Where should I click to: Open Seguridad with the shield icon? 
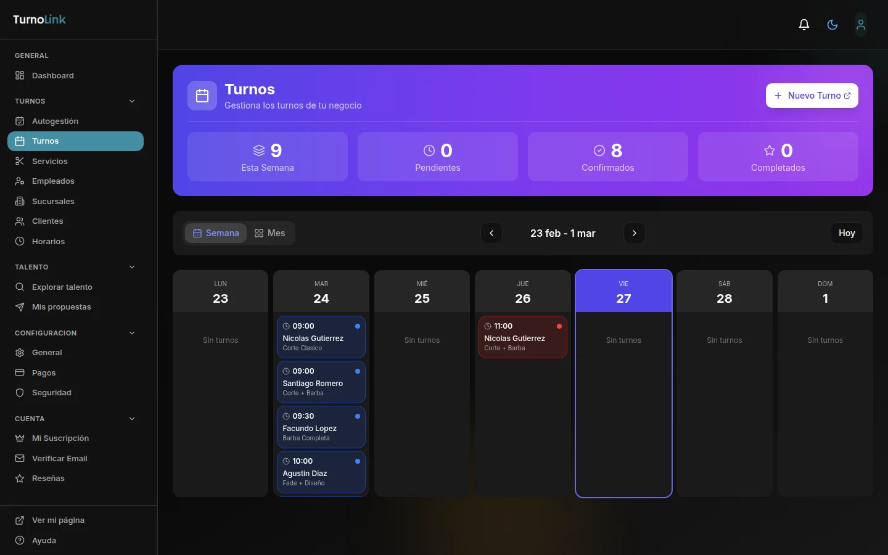pyautogui.click(x=51, y=393)
